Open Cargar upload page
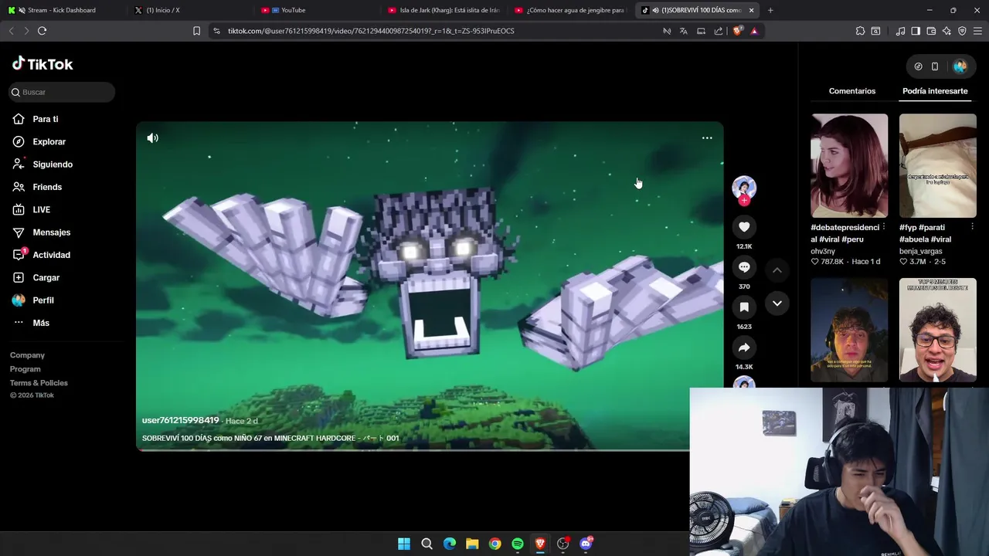The height and width of the screenshot is (556, 989). pos(46,277)
